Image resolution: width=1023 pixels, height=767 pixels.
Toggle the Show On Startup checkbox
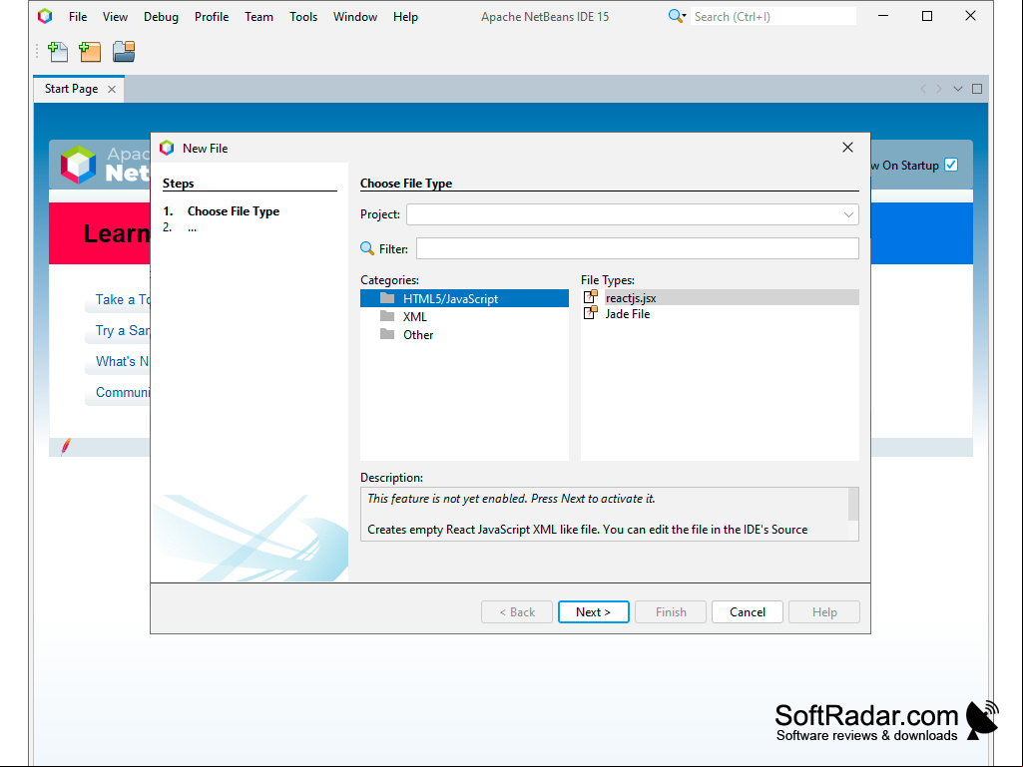(951, 165)
